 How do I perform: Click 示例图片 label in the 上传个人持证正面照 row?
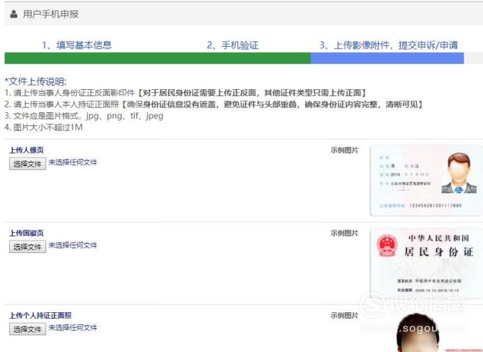pyautogui.click(x=344, y=315)
